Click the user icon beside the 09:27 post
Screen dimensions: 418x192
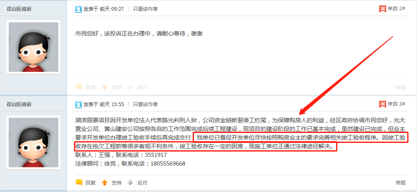[79, 9]
